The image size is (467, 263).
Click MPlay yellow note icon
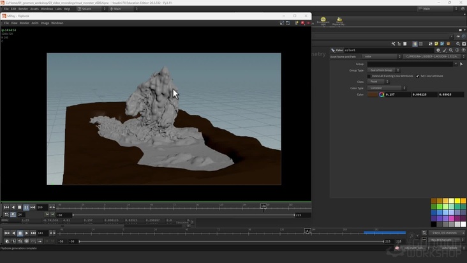[297, 23]
